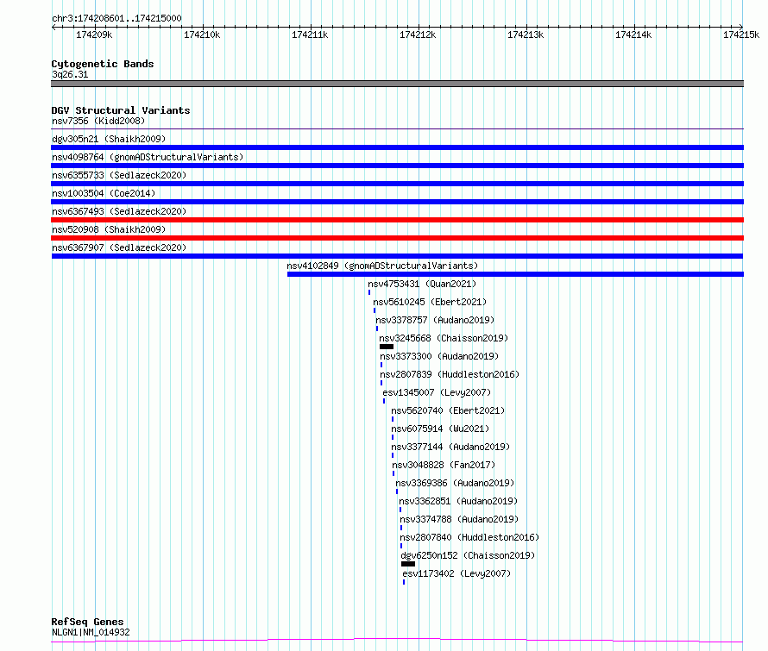Viewport: 768px width, 651px height.
Task: Click the blue bar under nsv6367907
Action: [397, 256]
